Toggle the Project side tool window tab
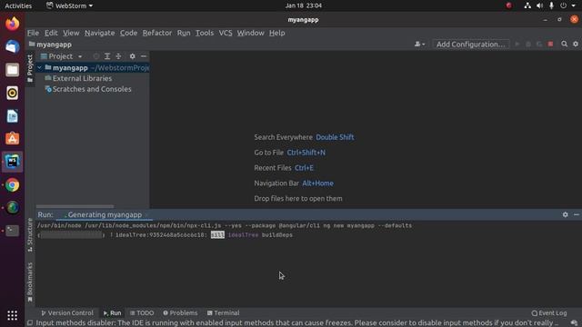This screenshot has width=582, height=327. pyautogui.click(x=30, y=69)
